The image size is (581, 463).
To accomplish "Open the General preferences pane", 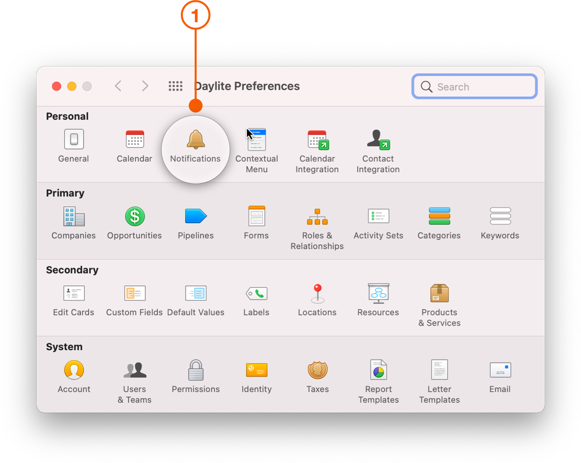I will pyautogui.click(x=74, y=146).
